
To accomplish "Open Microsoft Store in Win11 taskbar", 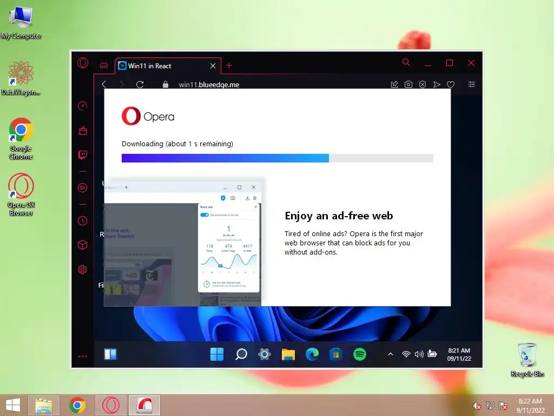I will (x=335, y=354).
